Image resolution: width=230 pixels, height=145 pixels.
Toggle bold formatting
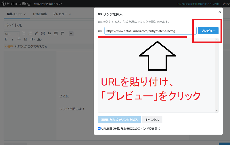click(x=6, y=39)
